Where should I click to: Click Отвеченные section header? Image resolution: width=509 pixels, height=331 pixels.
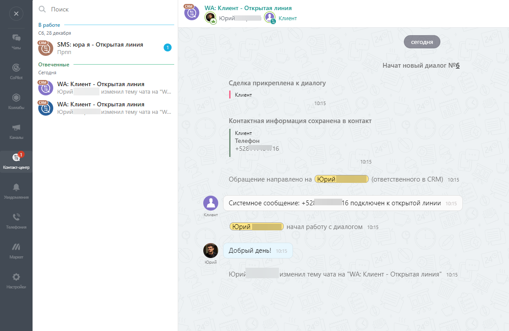(x=54, y=65)
